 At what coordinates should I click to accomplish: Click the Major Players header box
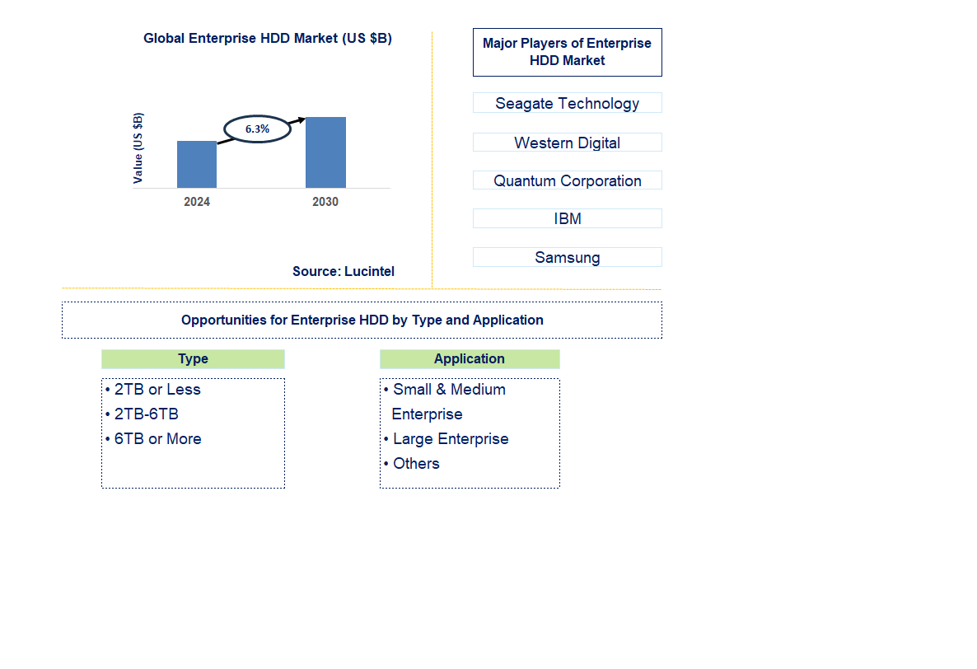[x=567, y=52]
